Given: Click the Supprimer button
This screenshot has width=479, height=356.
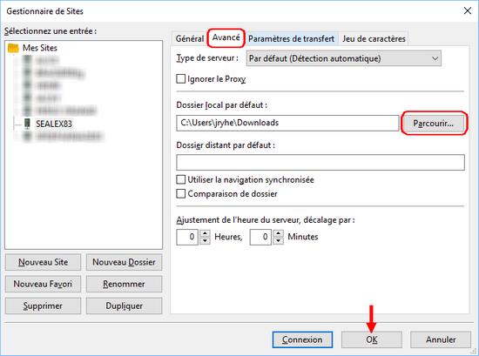Looking at the screenshot, I should coord(43,306).
